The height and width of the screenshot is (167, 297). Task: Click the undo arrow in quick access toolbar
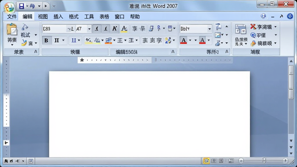click(x=32, y=6)
